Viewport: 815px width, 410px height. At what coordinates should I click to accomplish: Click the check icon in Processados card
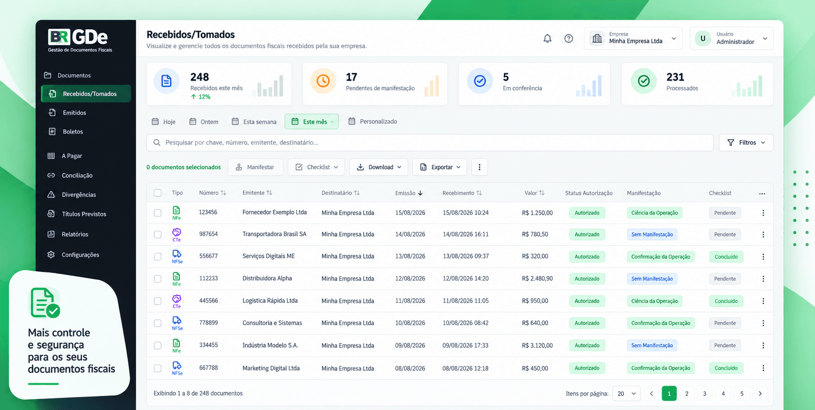644,81
